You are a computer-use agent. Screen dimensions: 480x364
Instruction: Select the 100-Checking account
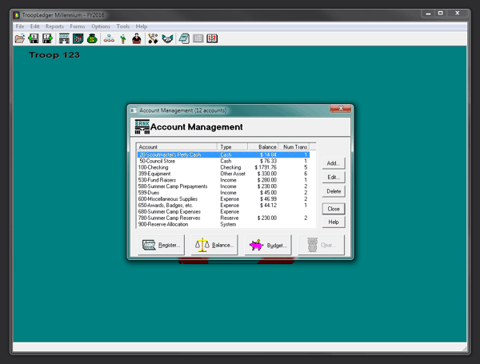click(x=223, y=167)
